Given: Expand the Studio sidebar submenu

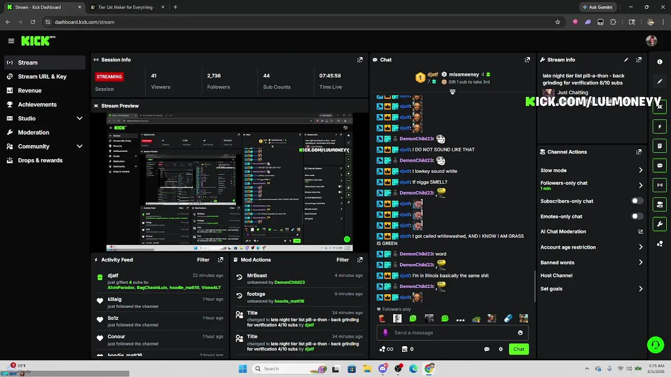Looking at the screenshot, I should [80, 118].
